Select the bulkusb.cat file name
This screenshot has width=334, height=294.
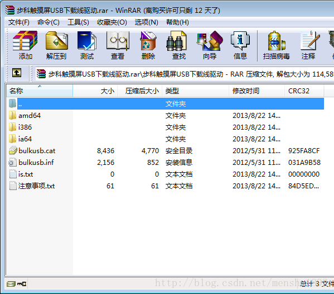[x=37, y=151]
